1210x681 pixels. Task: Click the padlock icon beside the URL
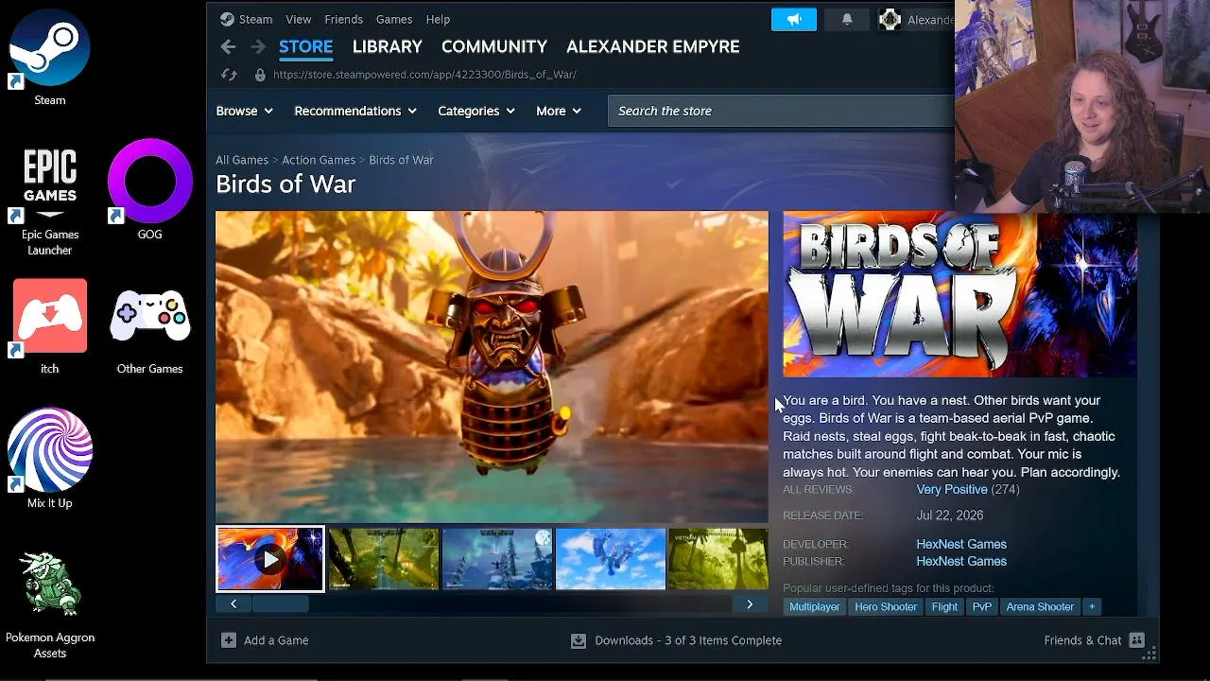pos(260,75)
